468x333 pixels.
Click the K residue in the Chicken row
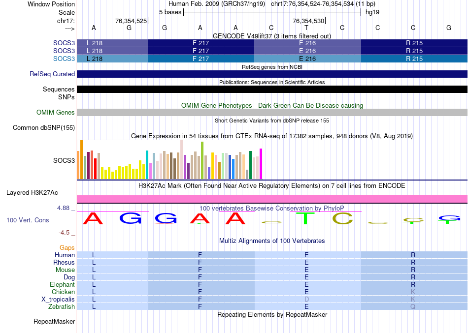coord(413,292)
